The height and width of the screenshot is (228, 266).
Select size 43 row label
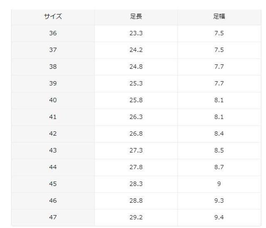pos(53,150)
